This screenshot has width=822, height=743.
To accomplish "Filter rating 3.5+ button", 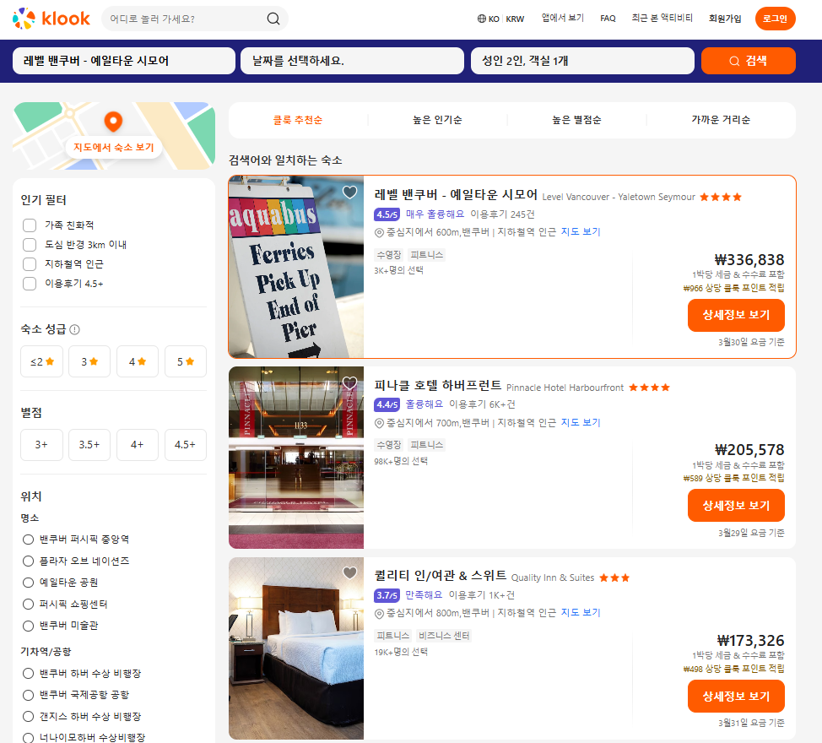I will (89, 445).
